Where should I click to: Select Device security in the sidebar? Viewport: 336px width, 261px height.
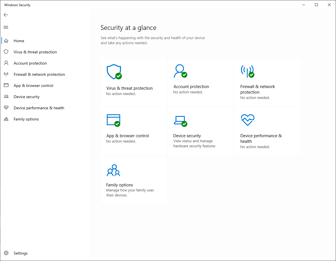27,97
